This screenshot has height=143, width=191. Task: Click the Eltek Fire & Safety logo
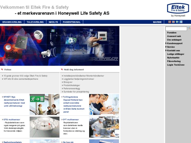(178, 10)
